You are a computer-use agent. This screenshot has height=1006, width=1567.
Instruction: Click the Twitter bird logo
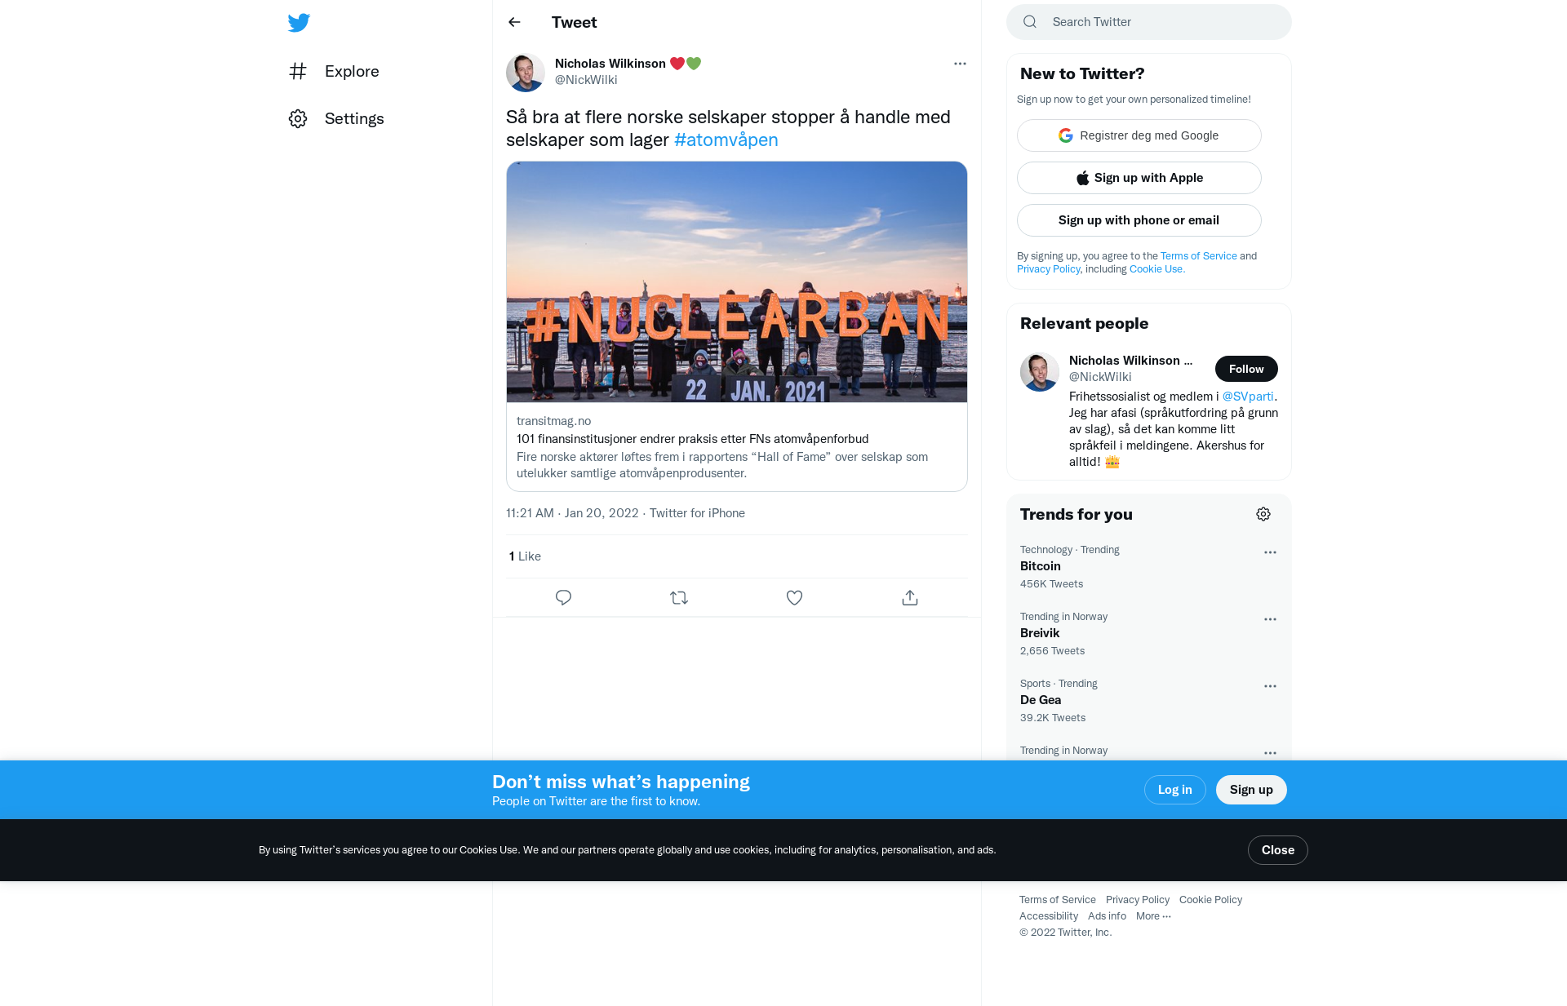pyautogui.click(x=299, y=23)
